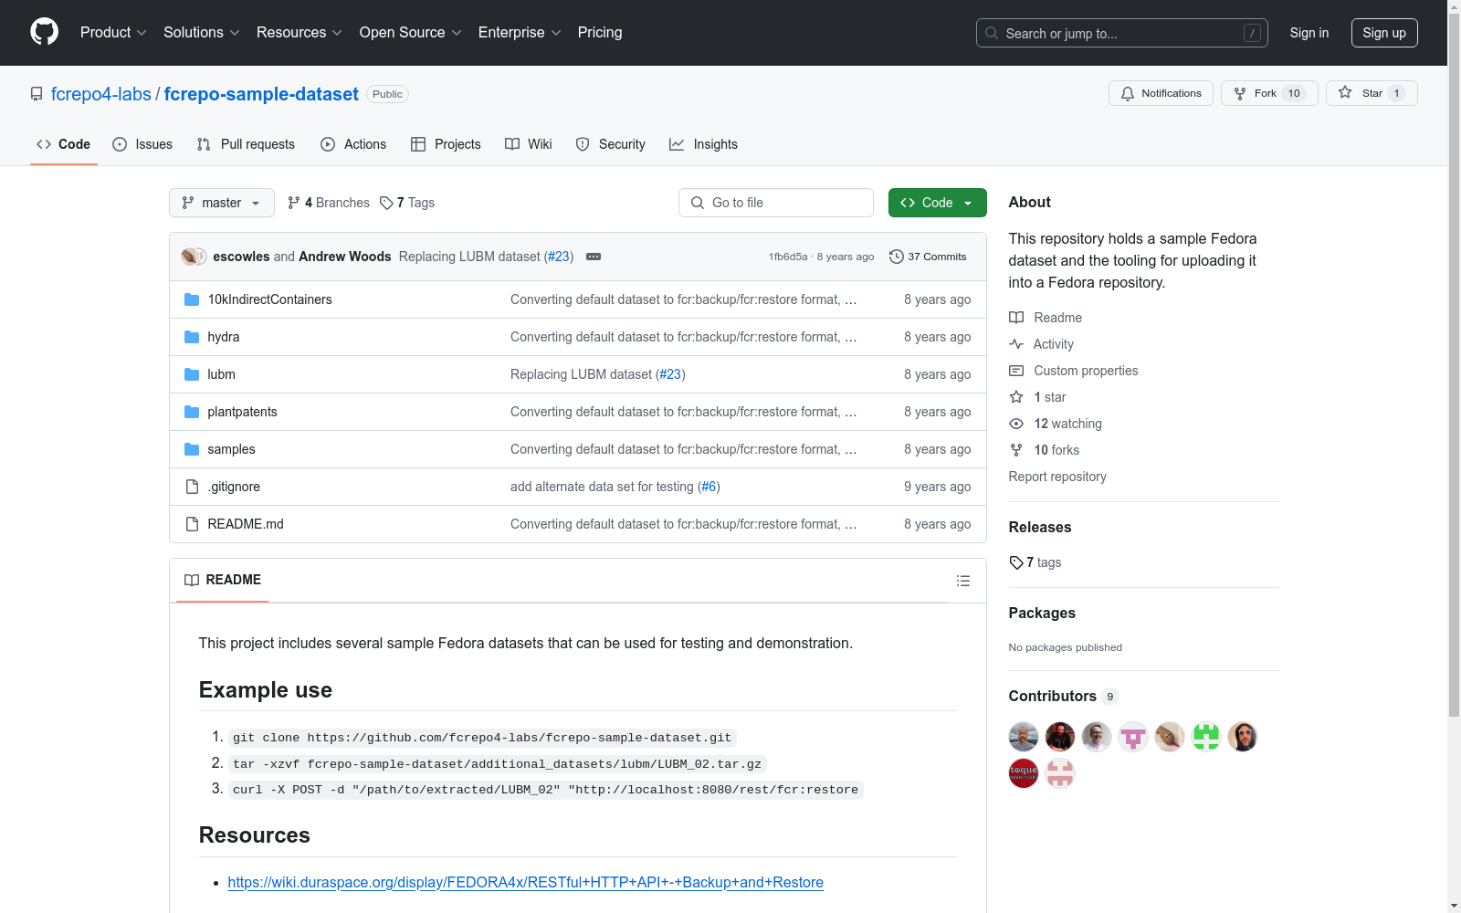Click the Notifications button
The image size is (1461, 913).
(x=1161, y=93)
